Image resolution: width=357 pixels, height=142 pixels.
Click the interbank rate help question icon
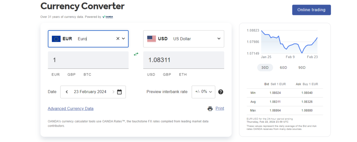click(221, 92)
